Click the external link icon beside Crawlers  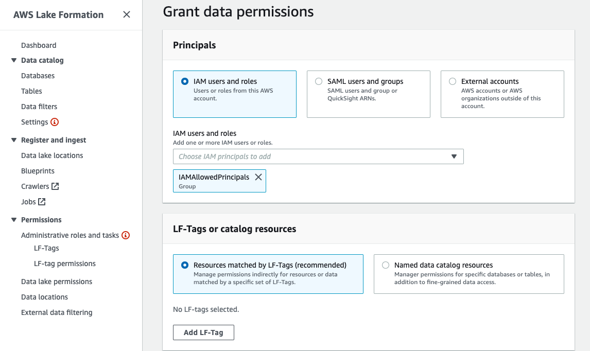(55, 186)
